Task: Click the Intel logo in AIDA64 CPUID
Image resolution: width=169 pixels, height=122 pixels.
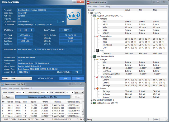Action: [74, 17]
